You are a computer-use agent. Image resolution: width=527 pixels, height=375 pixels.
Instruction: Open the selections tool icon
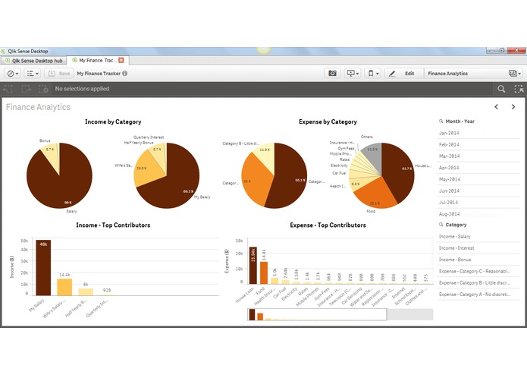519,89
